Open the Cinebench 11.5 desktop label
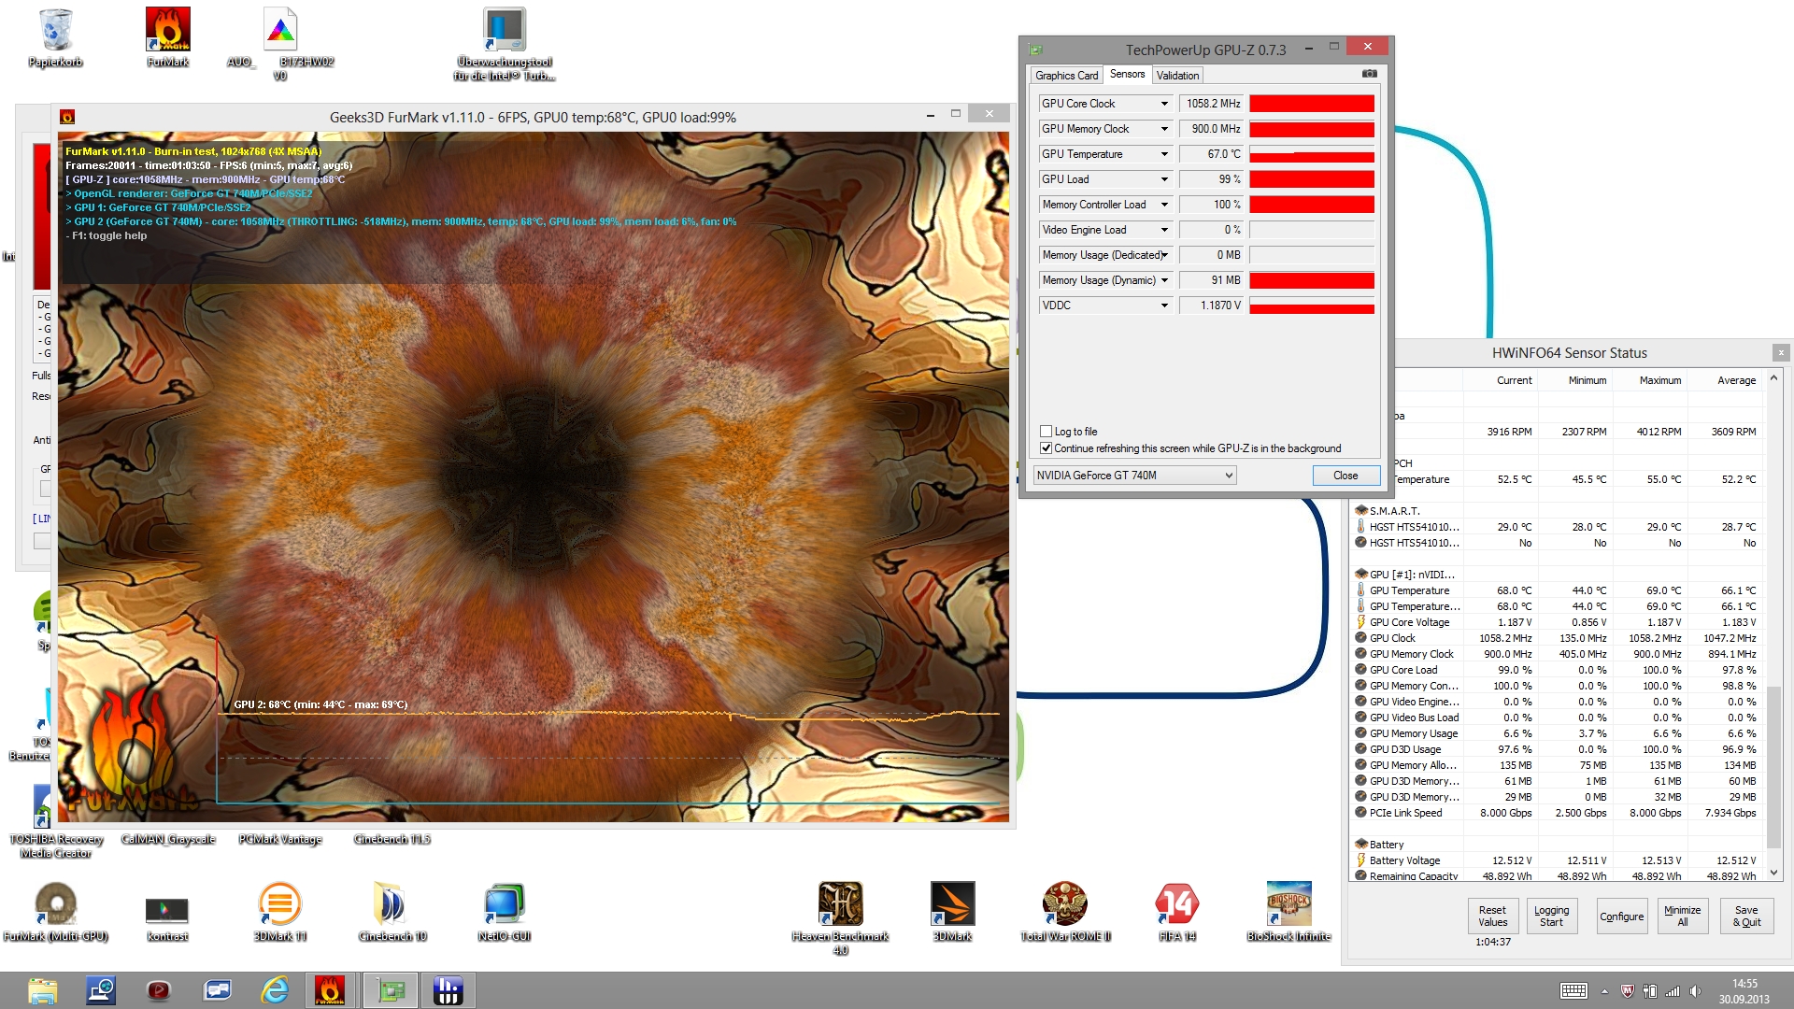Viewport: 1794px width, 1009px height. (x=392, y=839)
